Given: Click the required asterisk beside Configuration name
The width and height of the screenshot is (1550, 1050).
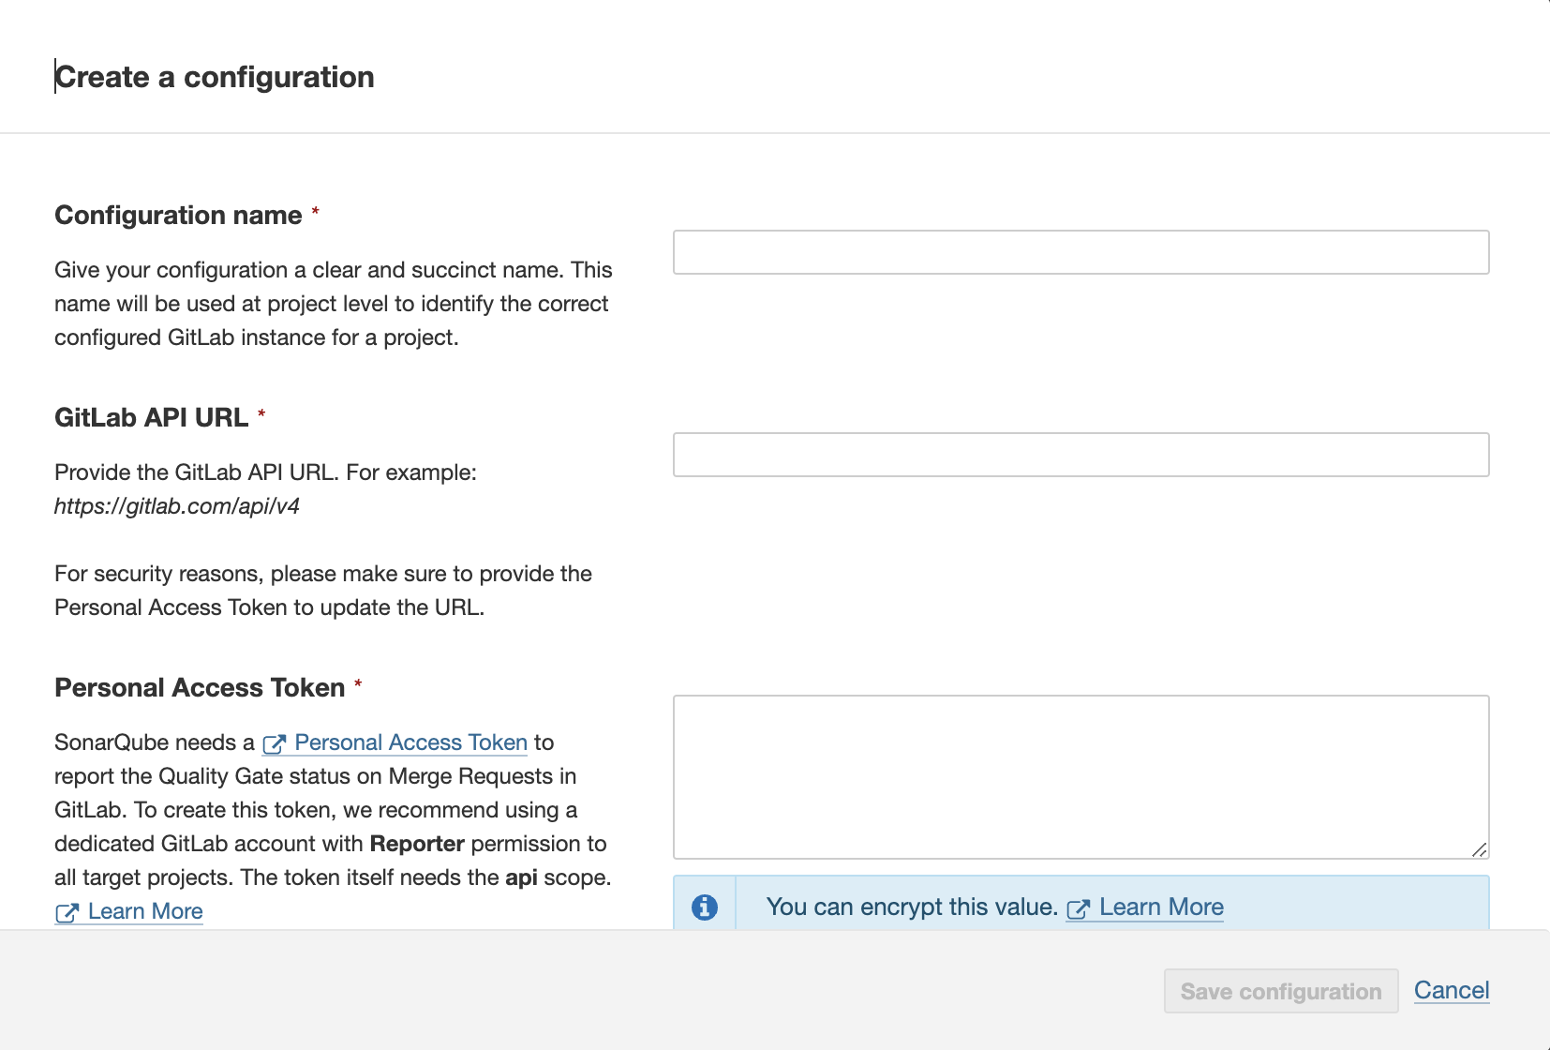Looking at the screenshot, I should [316, 212].
